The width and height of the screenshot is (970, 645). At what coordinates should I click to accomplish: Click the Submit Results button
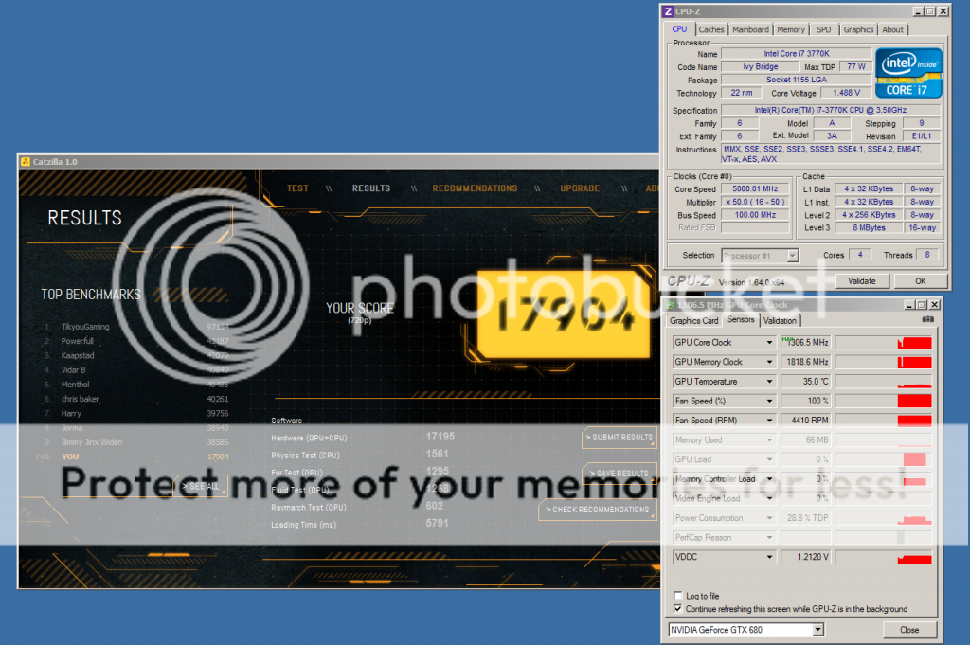tap(620, 438)
